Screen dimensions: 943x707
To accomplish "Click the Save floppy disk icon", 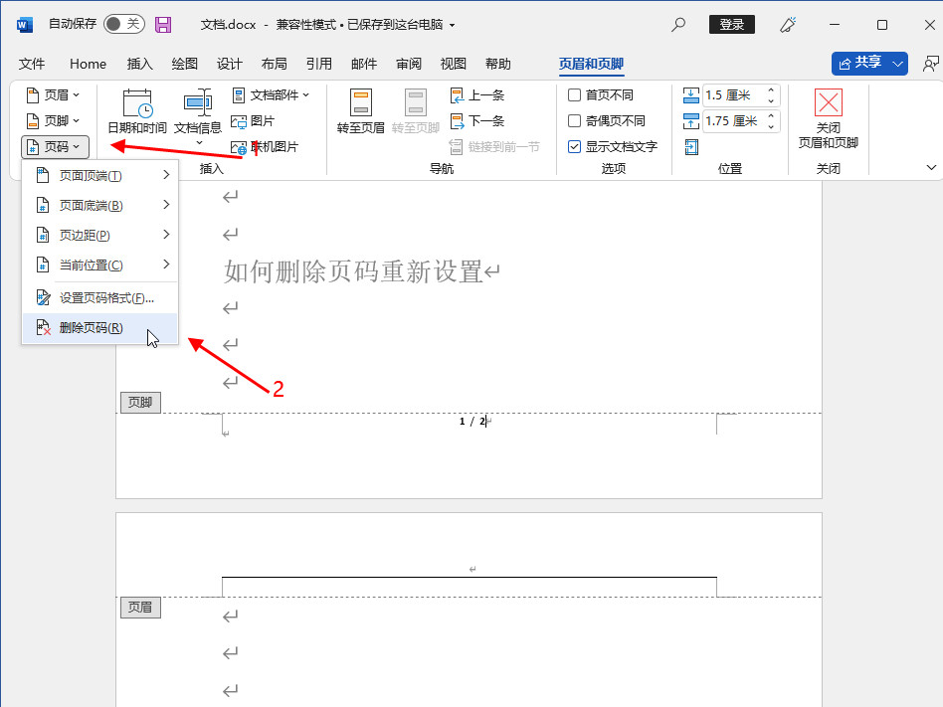I will (x=163, y=24).
